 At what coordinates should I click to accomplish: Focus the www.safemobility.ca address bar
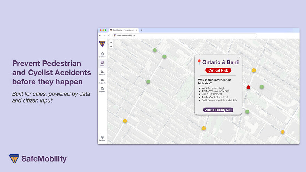pos(184,35)
